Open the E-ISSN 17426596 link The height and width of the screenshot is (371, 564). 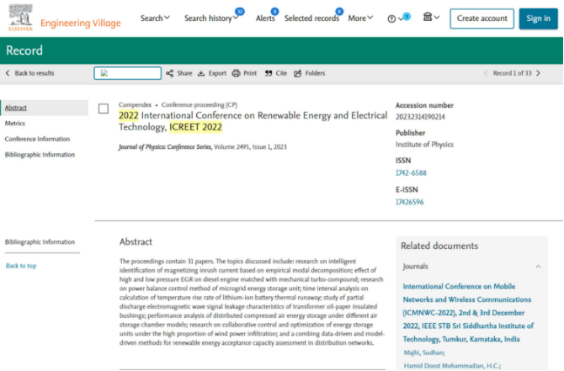pyautogui.click(x=410, y=202)
